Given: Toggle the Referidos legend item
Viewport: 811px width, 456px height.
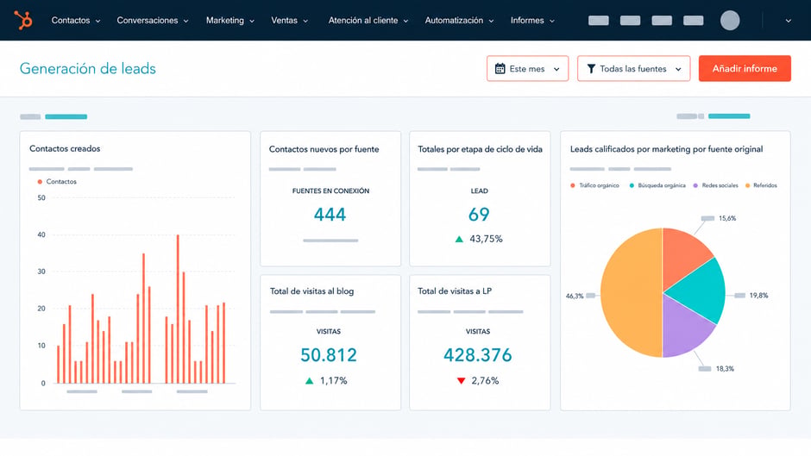Looking at the screenshot, I should 761,185.
